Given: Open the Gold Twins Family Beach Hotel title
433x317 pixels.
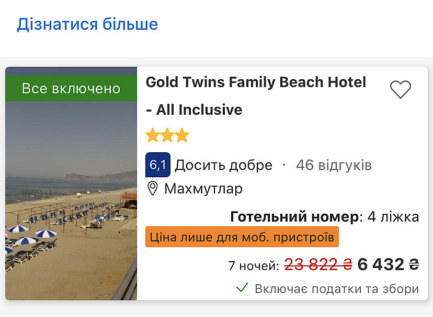Looking at the screenshot, I should point(256,82).
